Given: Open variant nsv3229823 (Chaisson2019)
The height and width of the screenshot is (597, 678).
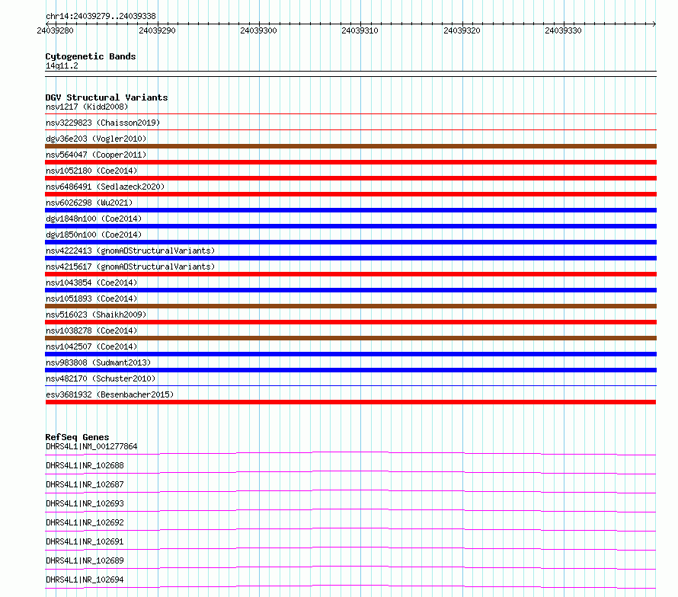Looking at the screenshot, I should pos(103,123).
